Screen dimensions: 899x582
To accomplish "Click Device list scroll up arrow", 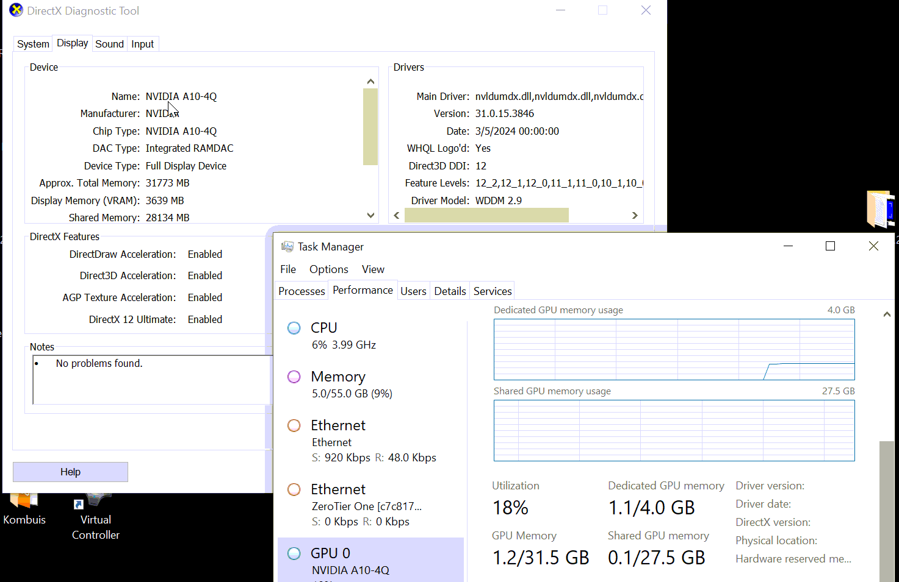I will pyautogui.click(x=370, y=82).
